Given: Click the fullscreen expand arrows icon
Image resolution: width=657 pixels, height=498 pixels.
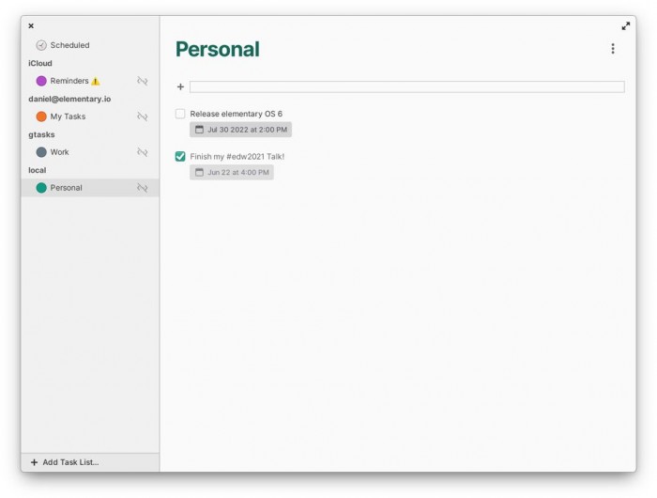Looking at the screenshot, I should [x=626, y=26].
